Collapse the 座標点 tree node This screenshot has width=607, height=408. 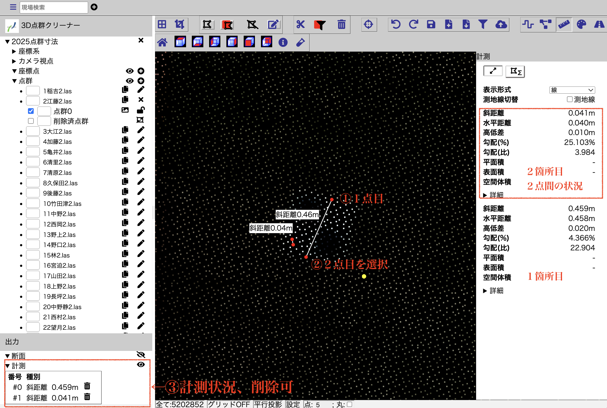(x=15, y=71)
